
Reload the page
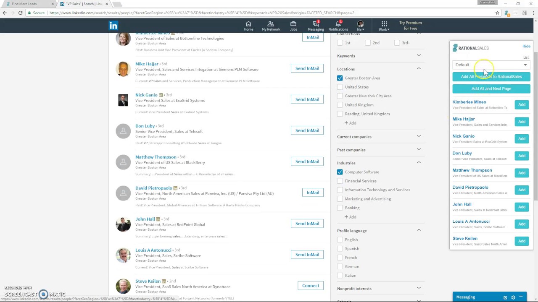(20, 13)
